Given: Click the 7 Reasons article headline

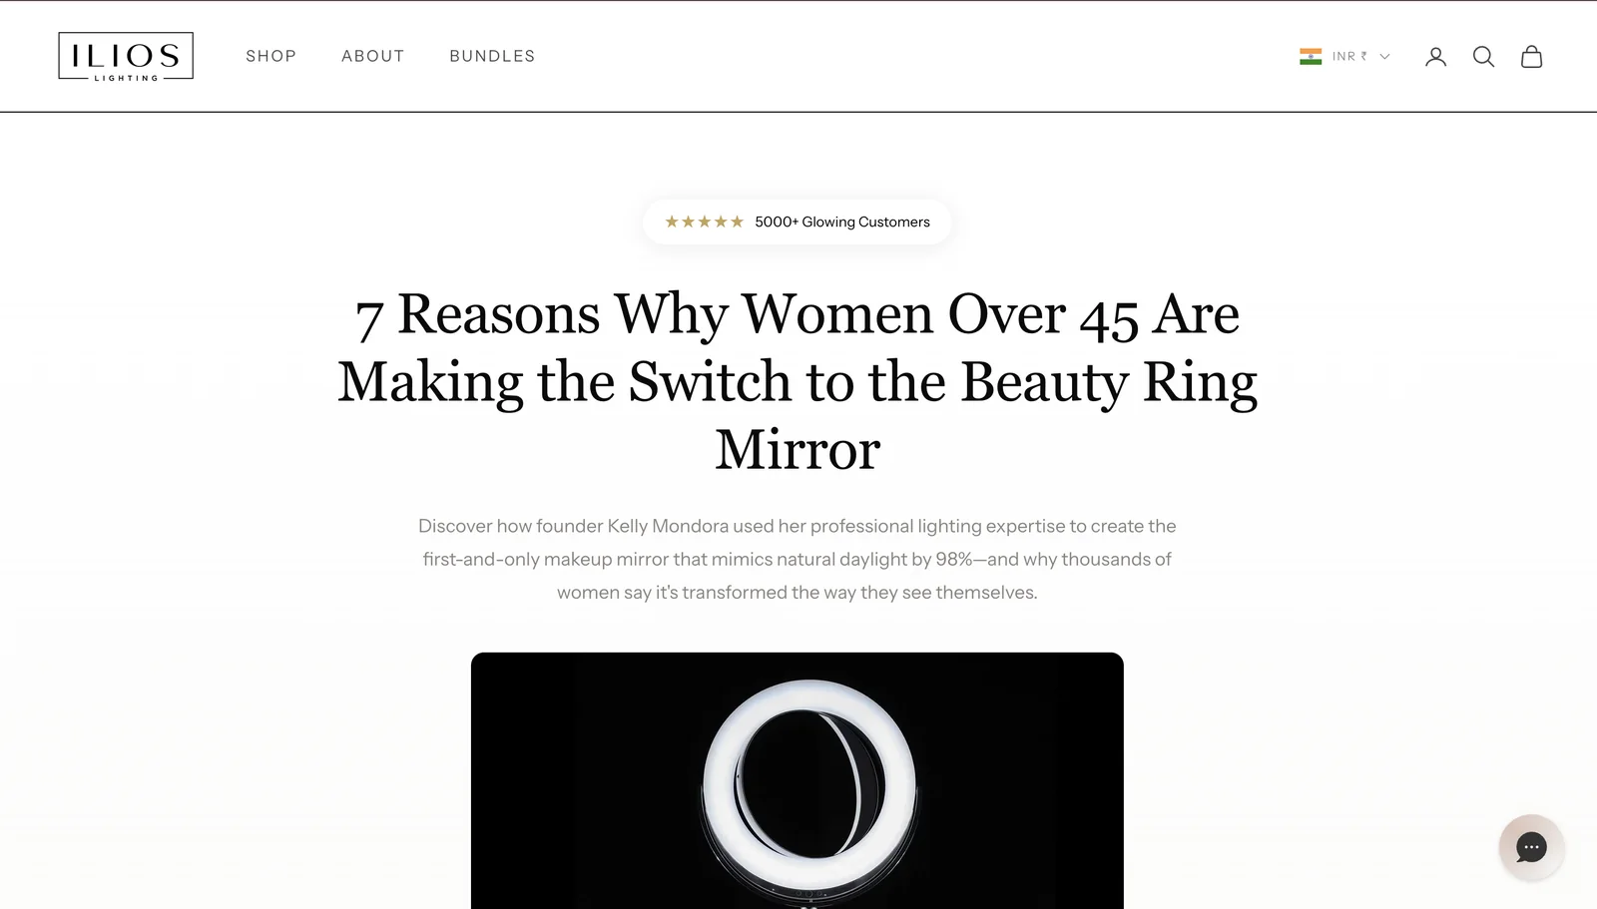Looking at the screenshot, I should [x=798, y=381].
